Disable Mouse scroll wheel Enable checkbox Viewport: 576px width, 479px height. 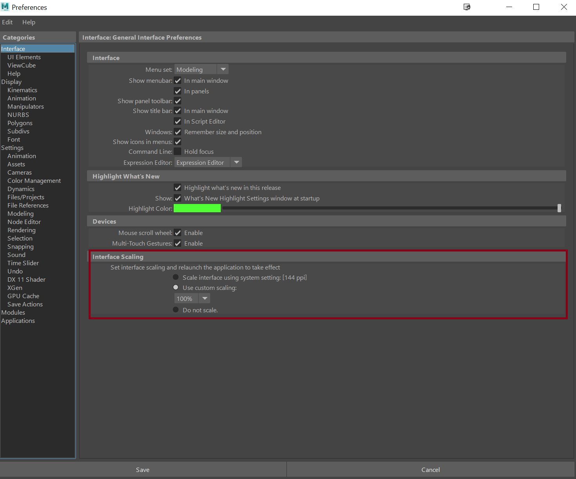[178, 232]
